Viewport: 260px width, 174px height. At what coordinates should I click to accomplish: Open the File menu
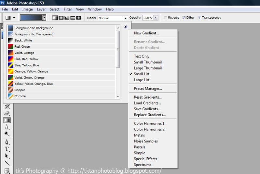pos(5,9)
